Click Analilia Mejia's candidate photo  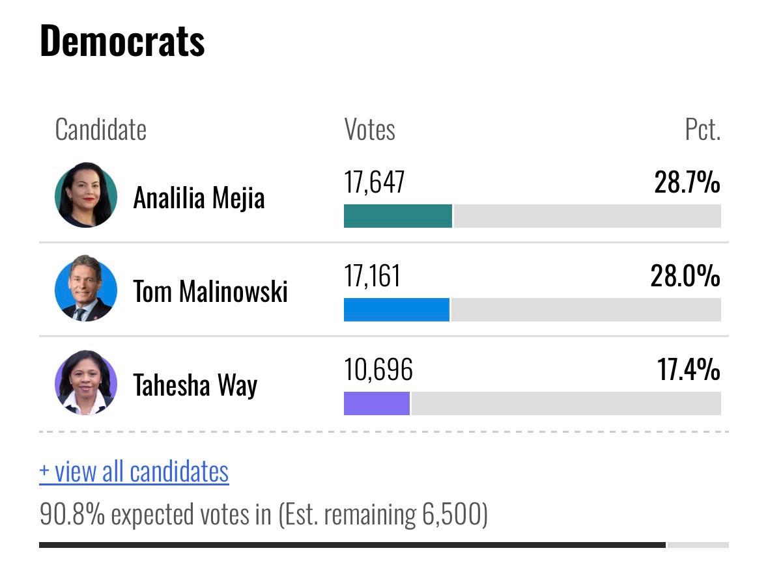tap(86, 195)
